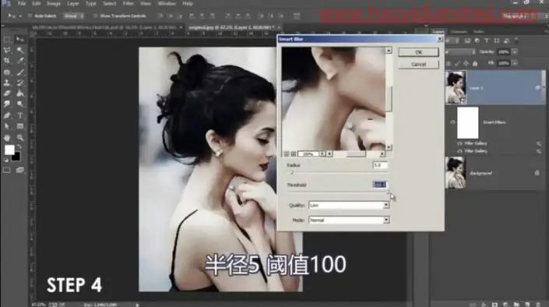Toggle Smart Filters visibility eye

[452, 122]
